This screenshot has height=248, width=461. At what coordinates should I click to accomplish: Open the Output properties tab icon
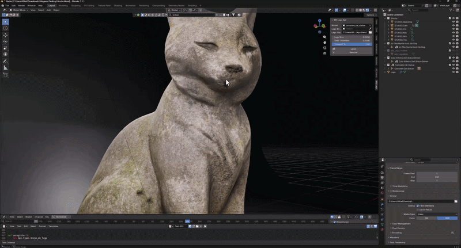382,178
